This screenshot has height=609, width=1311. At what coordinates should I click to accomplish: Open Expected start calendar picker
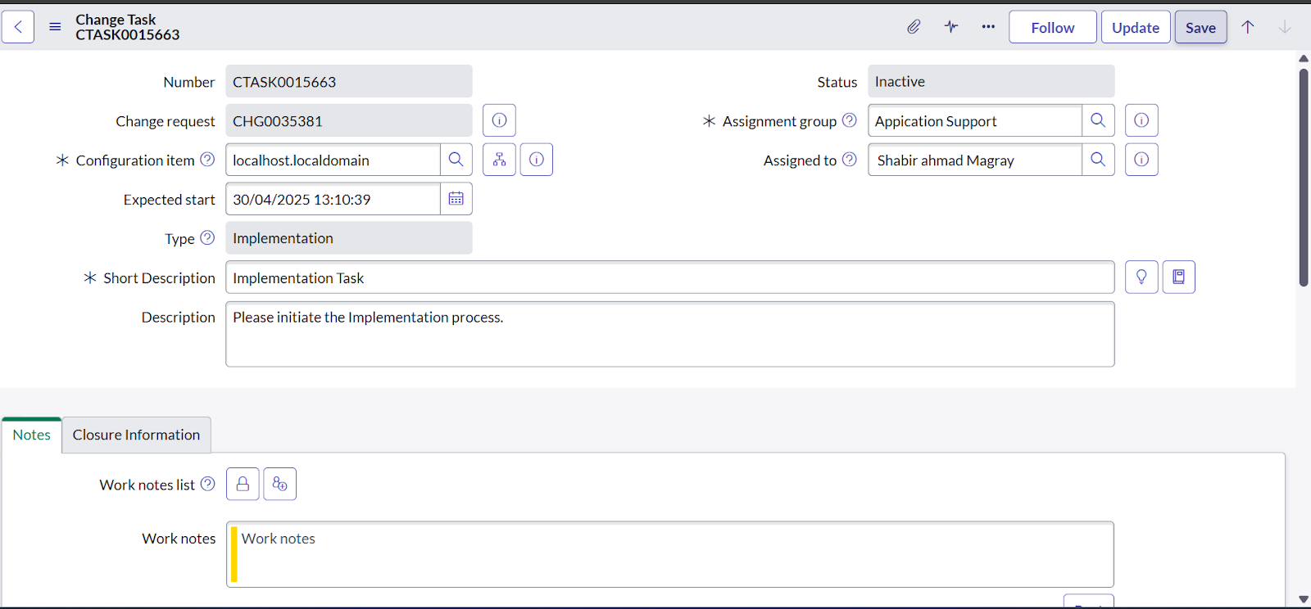point(456,199)
